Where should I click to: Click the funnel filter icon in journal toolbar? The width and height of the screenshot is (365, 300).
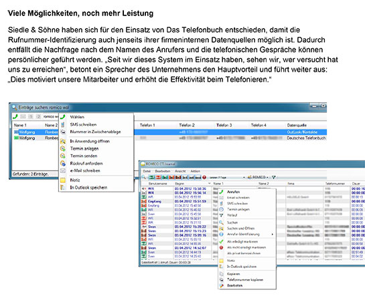pyautogui.click(x=274, y=177)
